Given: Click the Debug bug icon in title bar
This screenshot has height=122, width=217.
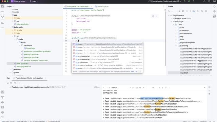Looking at the screenshot, I should 189,1.
